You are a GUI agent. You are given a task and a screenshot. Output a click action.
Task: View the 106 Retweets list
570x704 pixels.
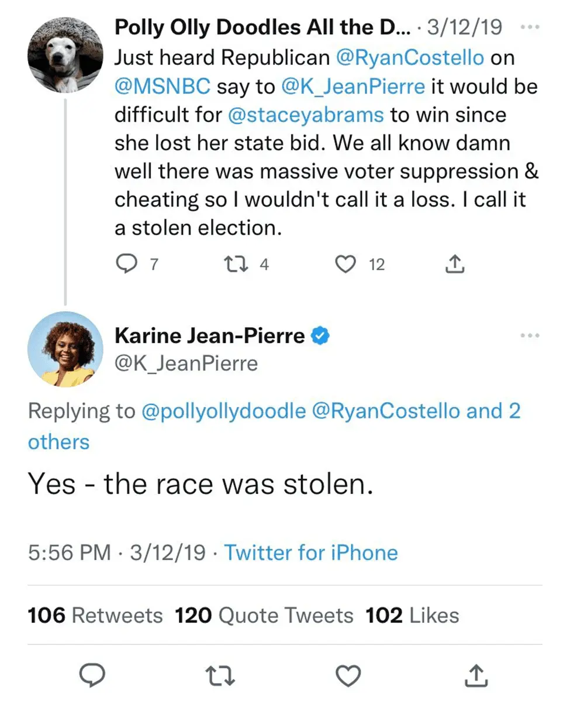(x=95, y=615)
